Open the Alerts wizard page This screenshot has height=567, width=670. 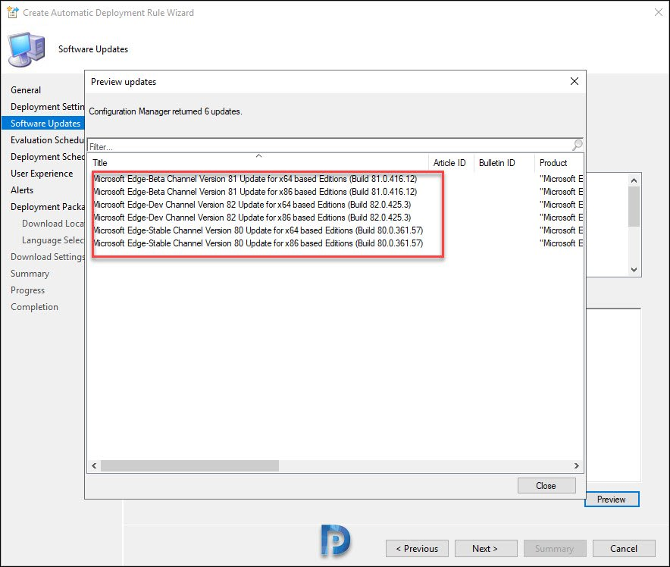click(x=22, y=190)
